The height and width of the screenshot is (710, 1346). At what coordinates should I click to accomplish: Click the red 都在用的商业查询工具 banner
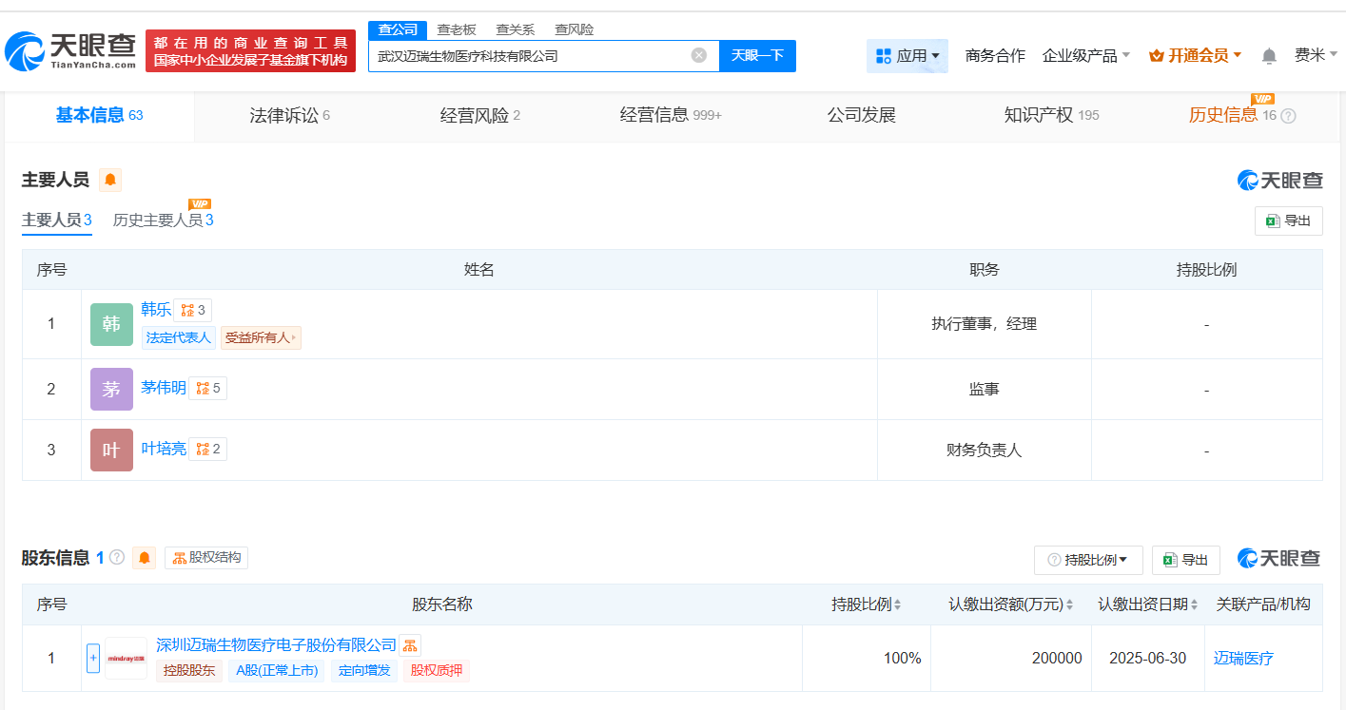(x=250, y=51)
